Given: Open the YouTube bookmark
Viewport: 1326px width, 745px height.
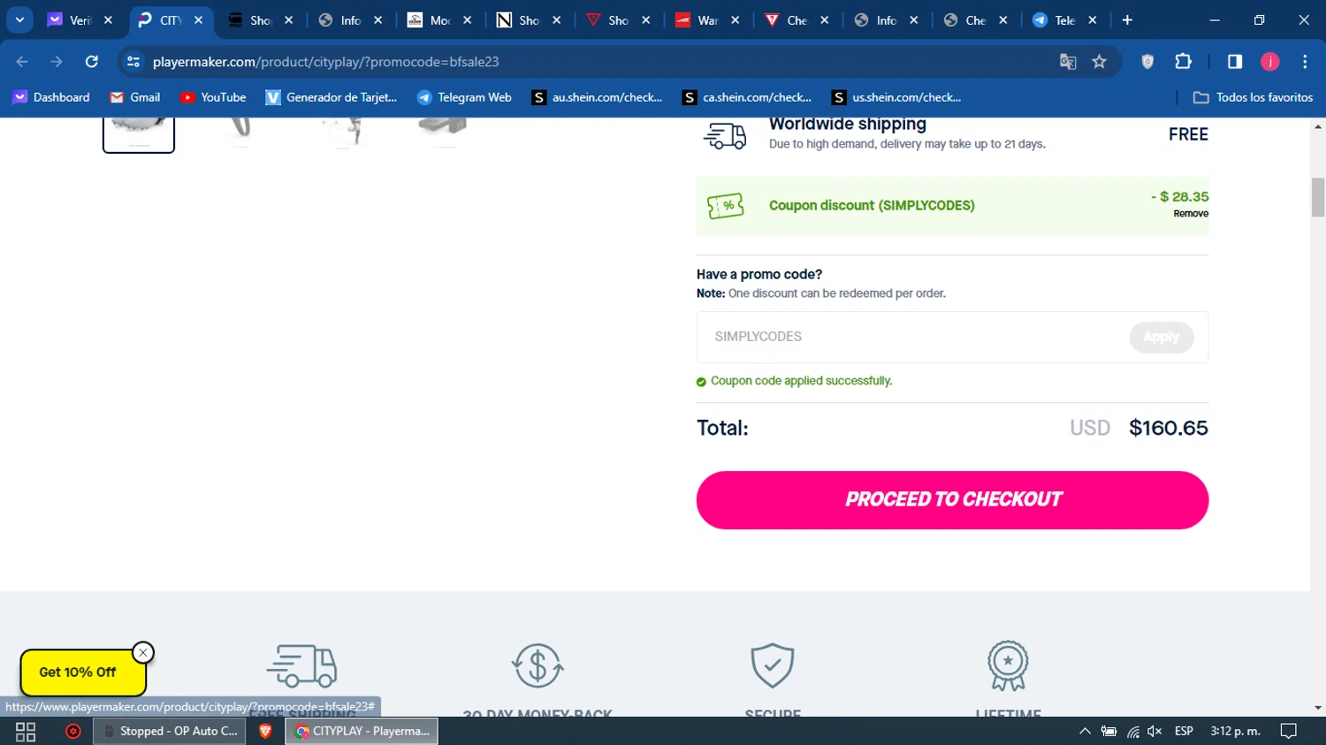Looking at the screenshot, I should tap(213, 97).
